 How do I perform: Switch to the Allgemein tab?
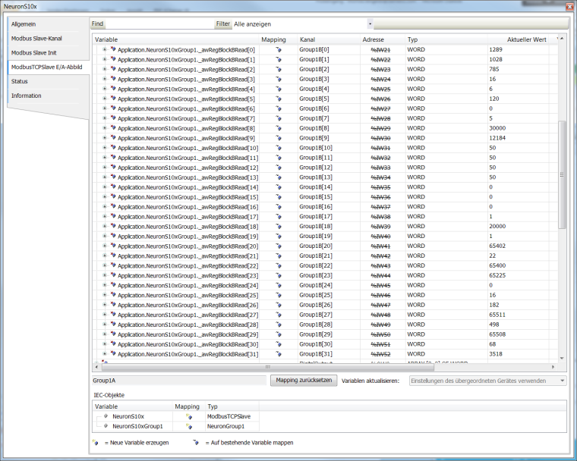click(x=24, y=24)
